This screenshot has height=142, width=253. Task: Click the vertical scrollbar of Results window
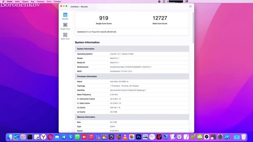(193, 28)
